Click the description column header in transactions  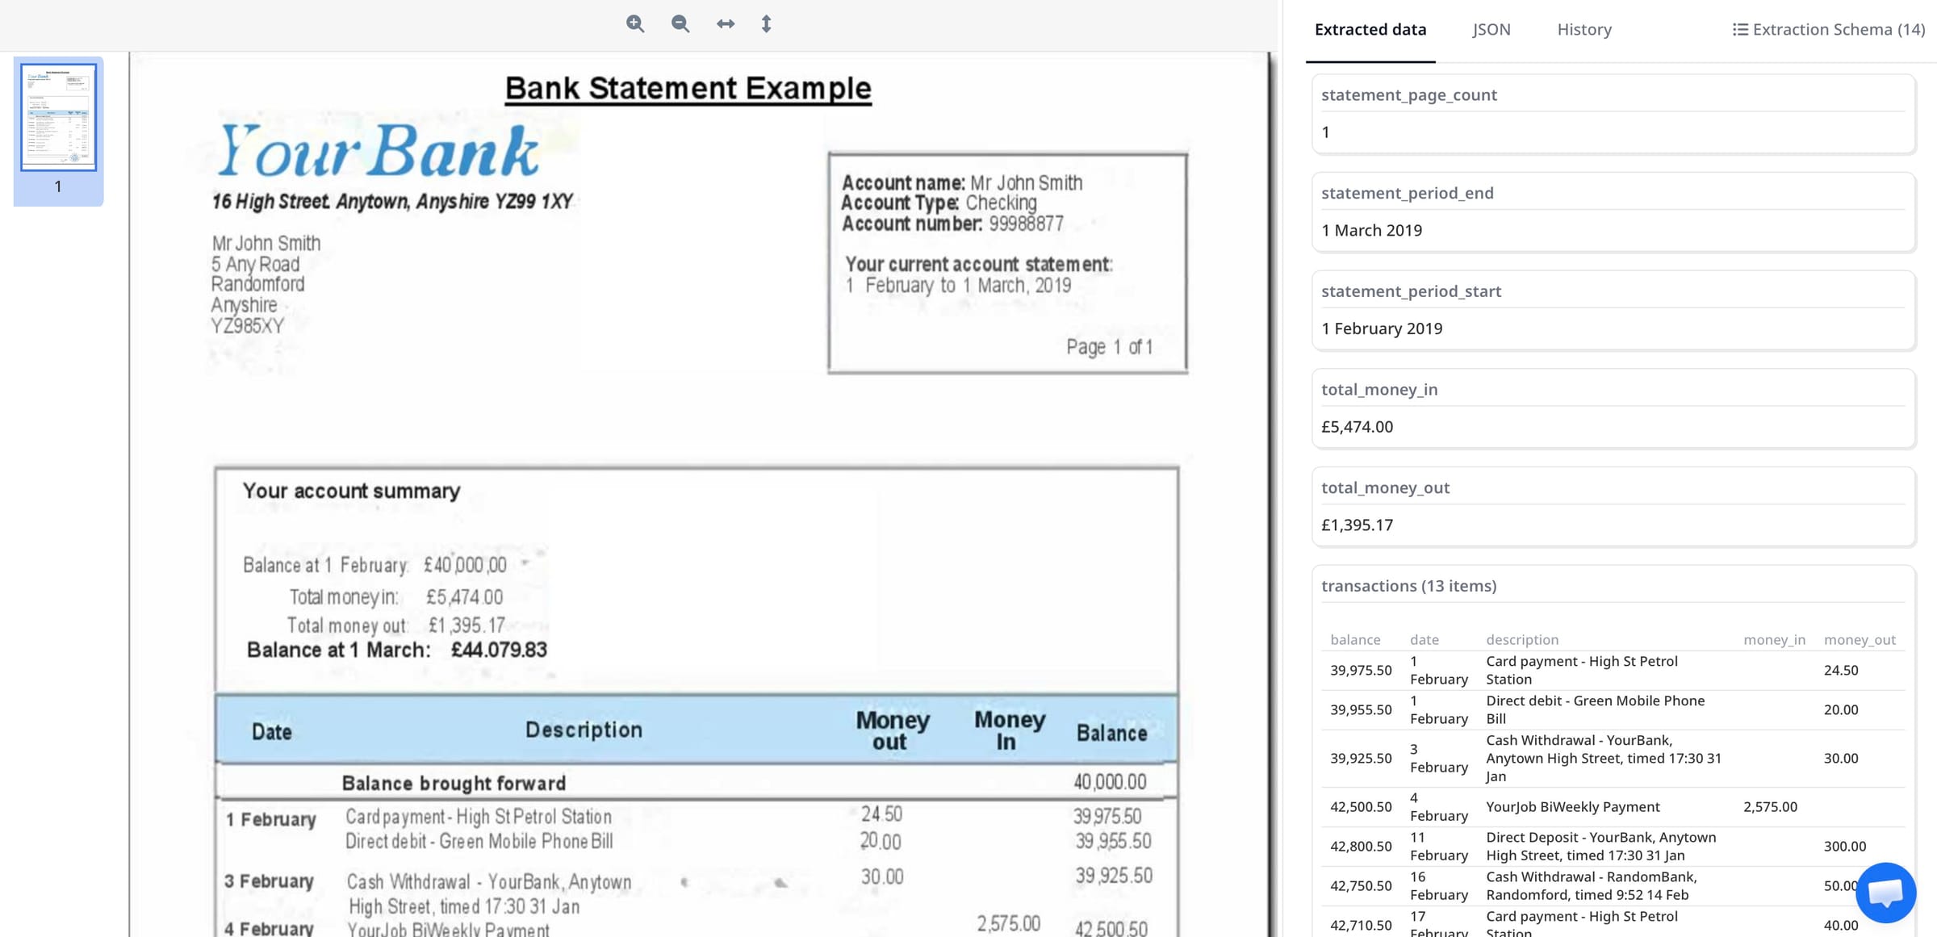(1522, 640)
